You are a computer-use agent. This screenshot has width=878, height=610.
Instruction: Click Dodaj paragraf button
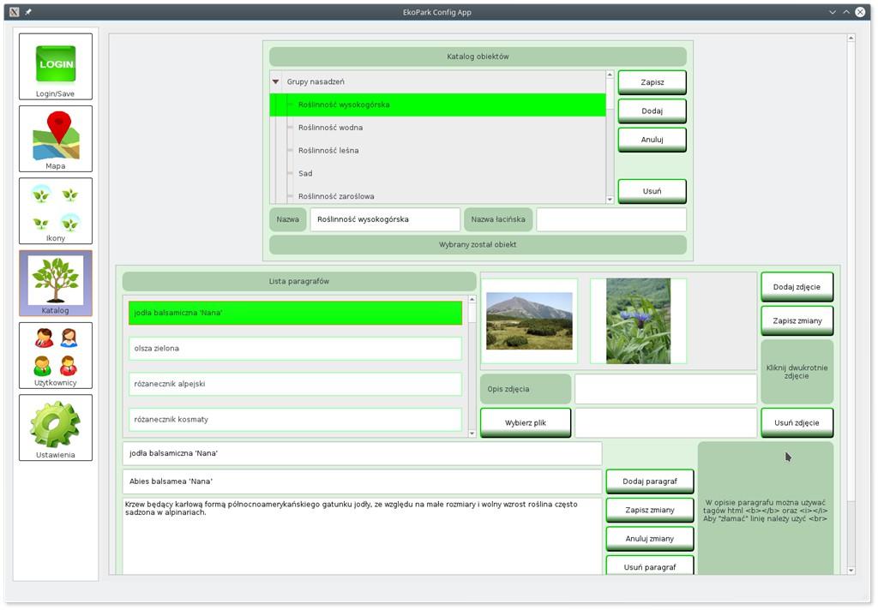click(x=650, y=481)
